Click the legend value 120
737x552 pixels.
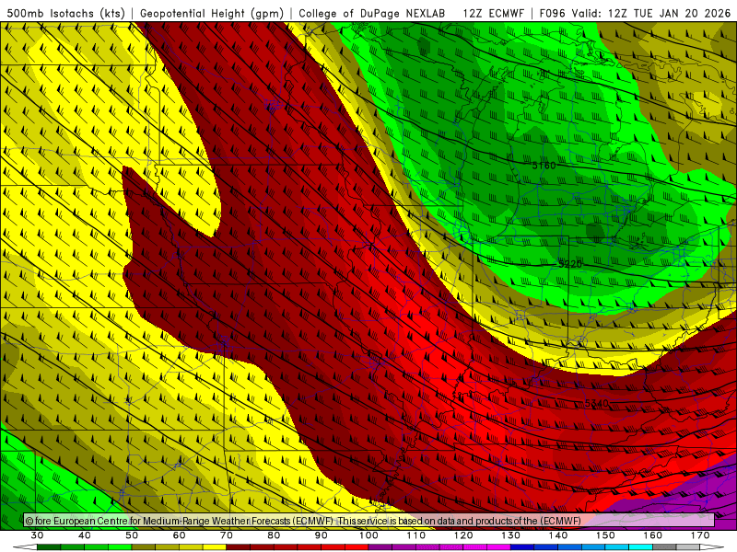[463, 535]
